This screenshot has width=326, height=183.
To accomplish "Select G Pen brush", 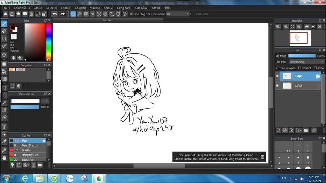I will click(x=27, y=150).
